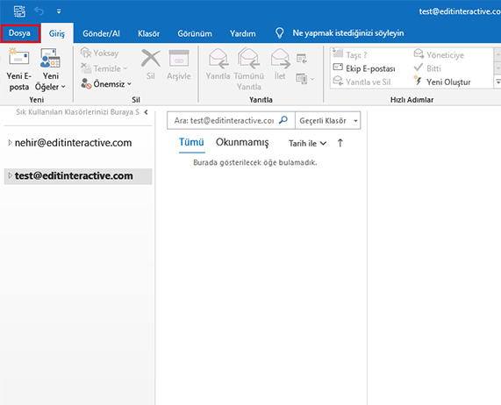Image resolution: width=501 pixels, height=405 pixels.
Task: Click the İlet forward icon
Action: (280, 65)
